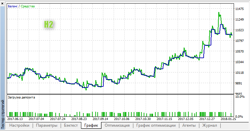This screenshot has width=250, height=131.
Task: Click the 10.0% deposit load label
Action: point(240,97)
